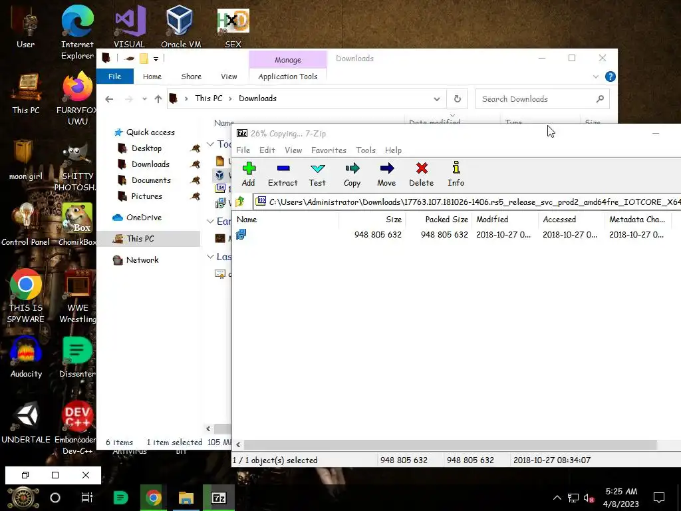Click Explorer back navigation arrow

click(109, 99)
